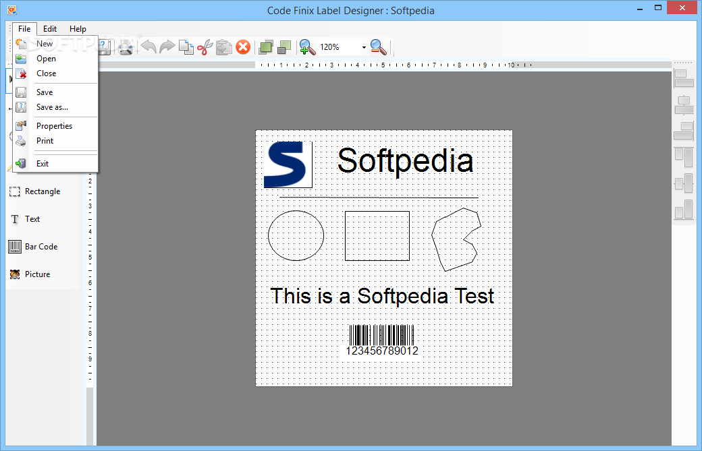Select the circle shape on the label
The height and width of the screenshot is (451, 702).
click(296, 235)
